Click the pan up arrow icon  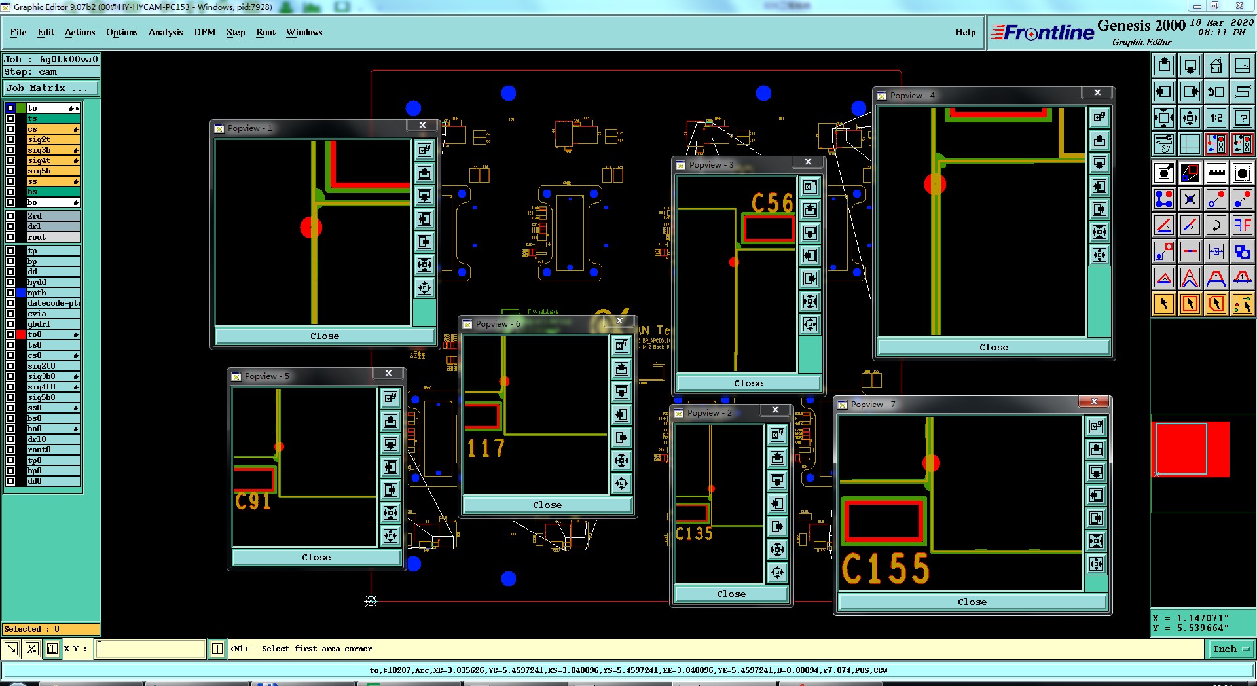(x=1163, y=65)
